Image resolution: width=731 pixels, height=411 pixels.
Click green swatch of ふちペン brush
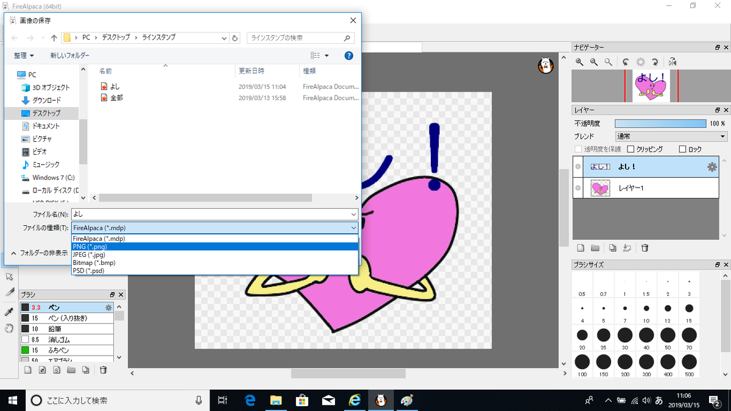[25, 351]
